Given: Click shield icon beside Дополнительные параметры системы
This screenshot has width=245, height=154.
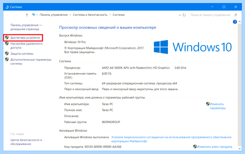Looking at the screenshot, I should click(7, 59).
